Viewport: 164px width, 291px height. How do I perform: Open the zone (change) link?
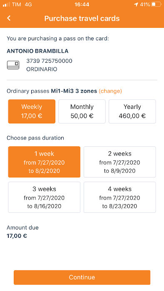point(110,91)
